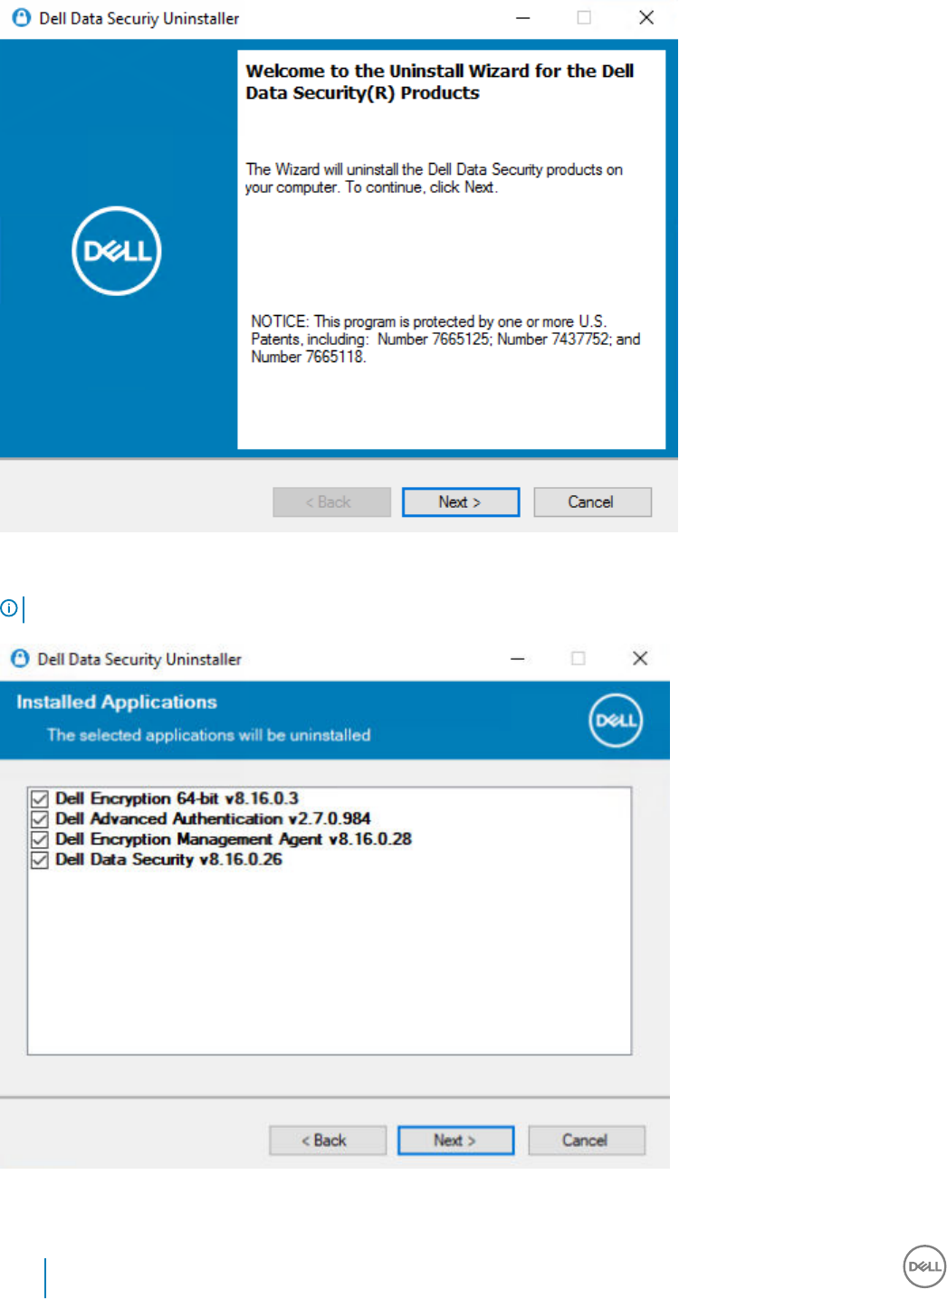
Task: Click Cancel in the Welcome wizard window
Action: point(592,502)
